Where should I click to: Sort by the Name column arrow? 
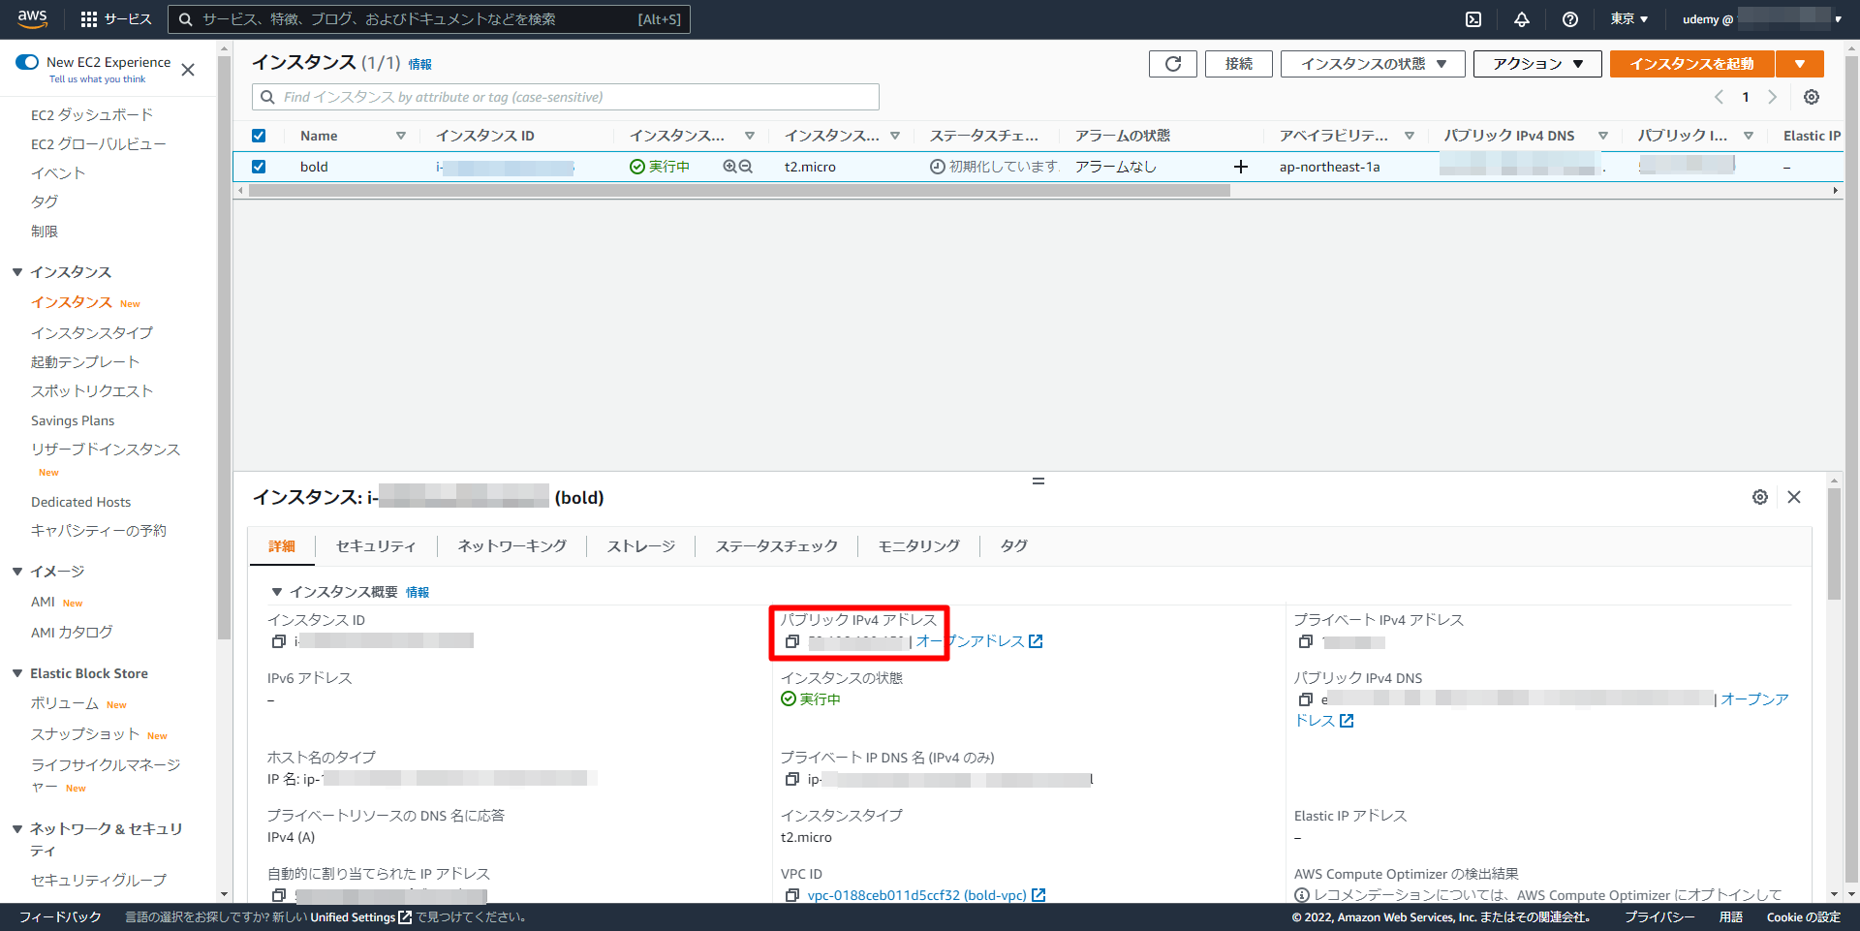pos(401,136)
